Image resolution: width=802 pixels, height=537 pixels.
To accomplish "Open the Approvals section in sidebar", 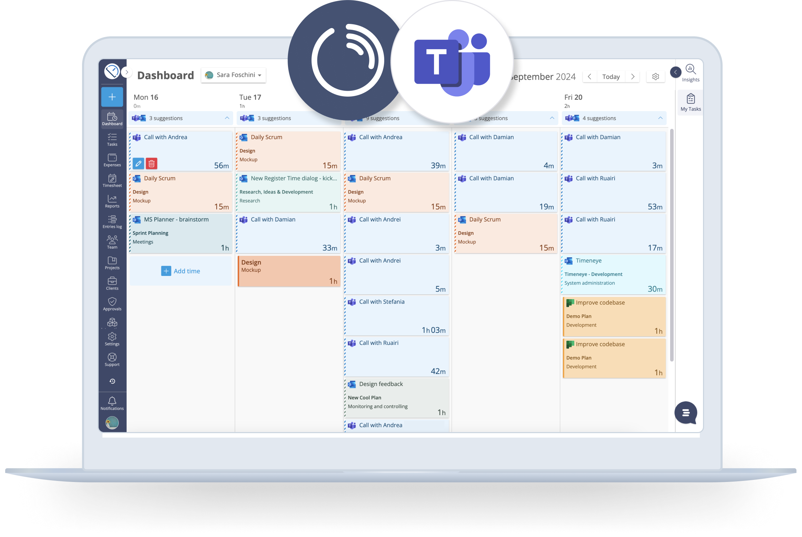I will click(112, 304).
